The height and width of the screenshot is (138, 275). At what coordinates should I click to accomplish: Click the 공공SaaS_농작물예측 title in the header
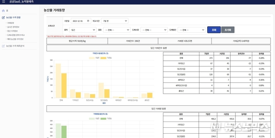click(x=21, y=2)
